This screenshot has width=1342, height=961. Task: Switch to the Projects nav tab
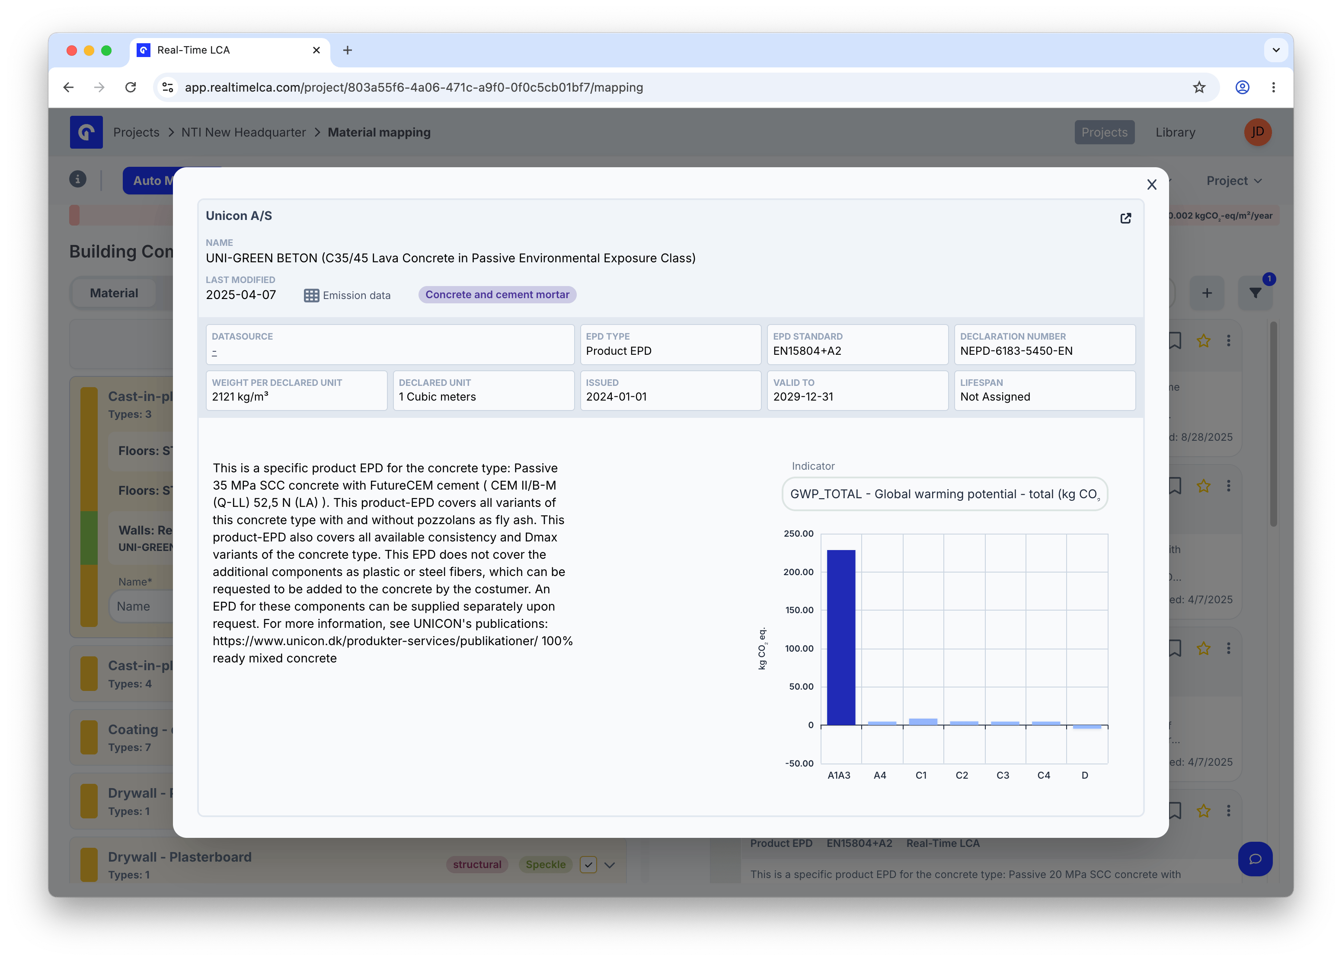(1104, 133)
